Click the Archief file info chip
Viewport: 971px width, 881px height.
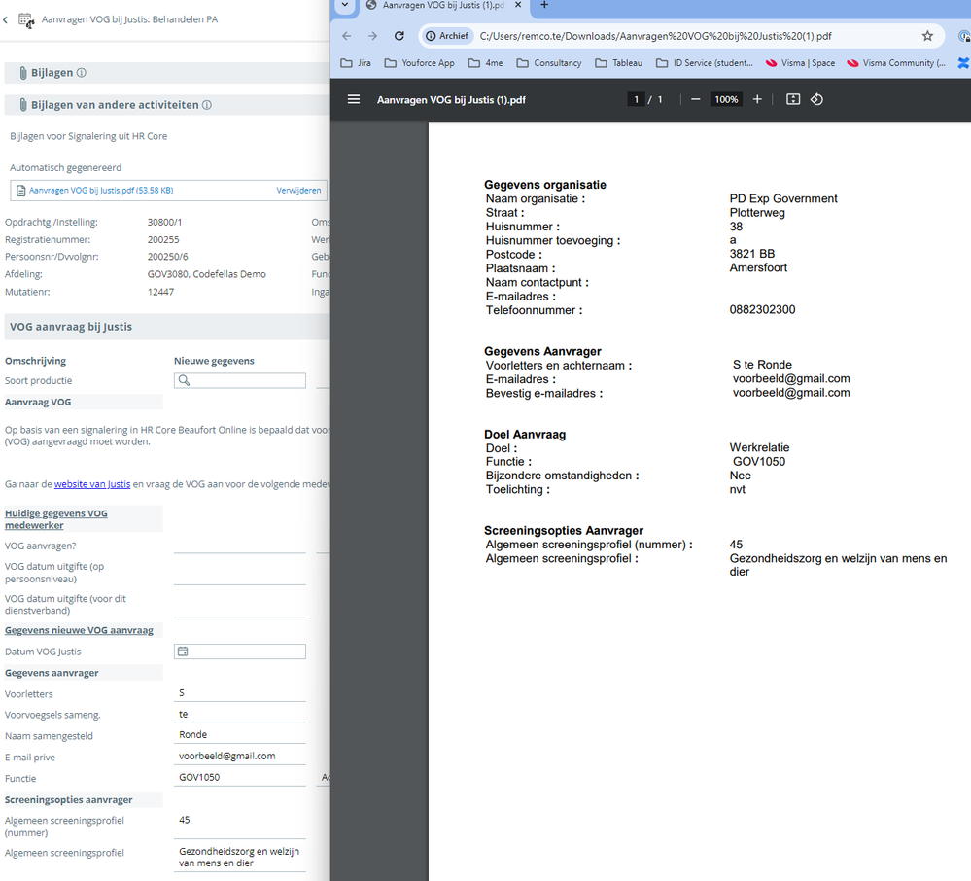[447, 36]
